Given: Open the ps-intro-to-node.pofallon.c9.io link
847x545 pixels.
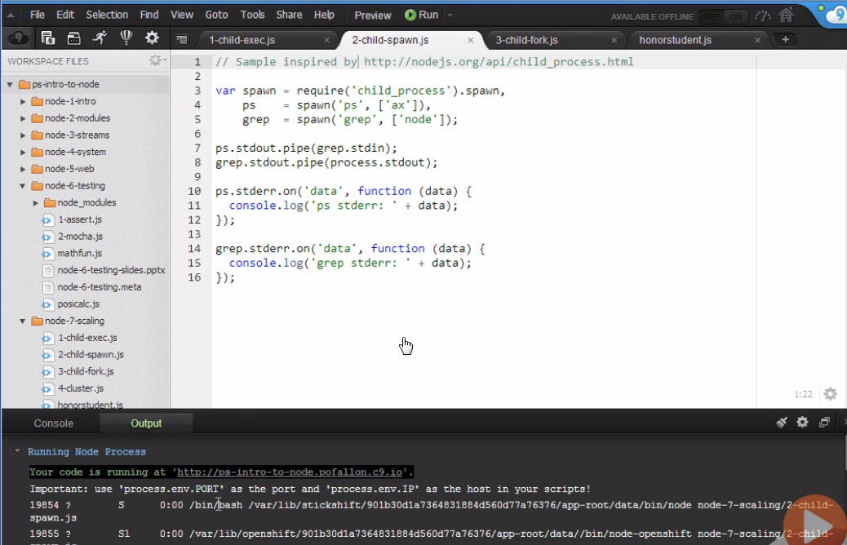Looking at the screenshot, I should point(290,472).
